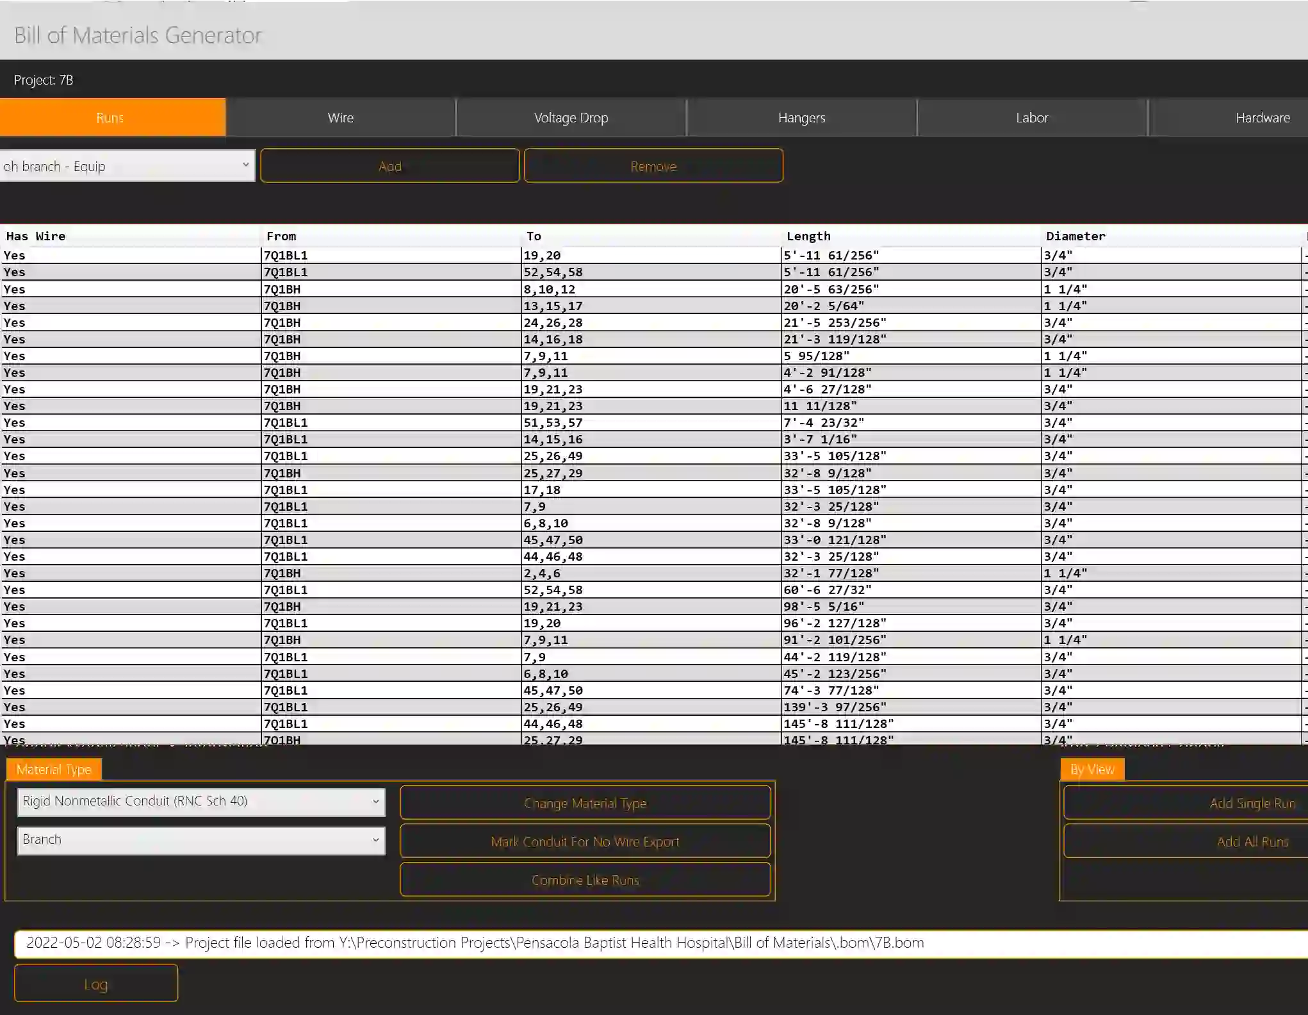Screen dimensions: 1308x1015
Task: Switch to the Wire tab
Action: tap(340, 117)
